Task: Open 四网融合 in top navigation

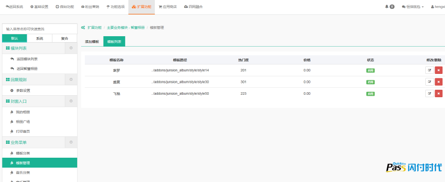Action: click(193, 6)
